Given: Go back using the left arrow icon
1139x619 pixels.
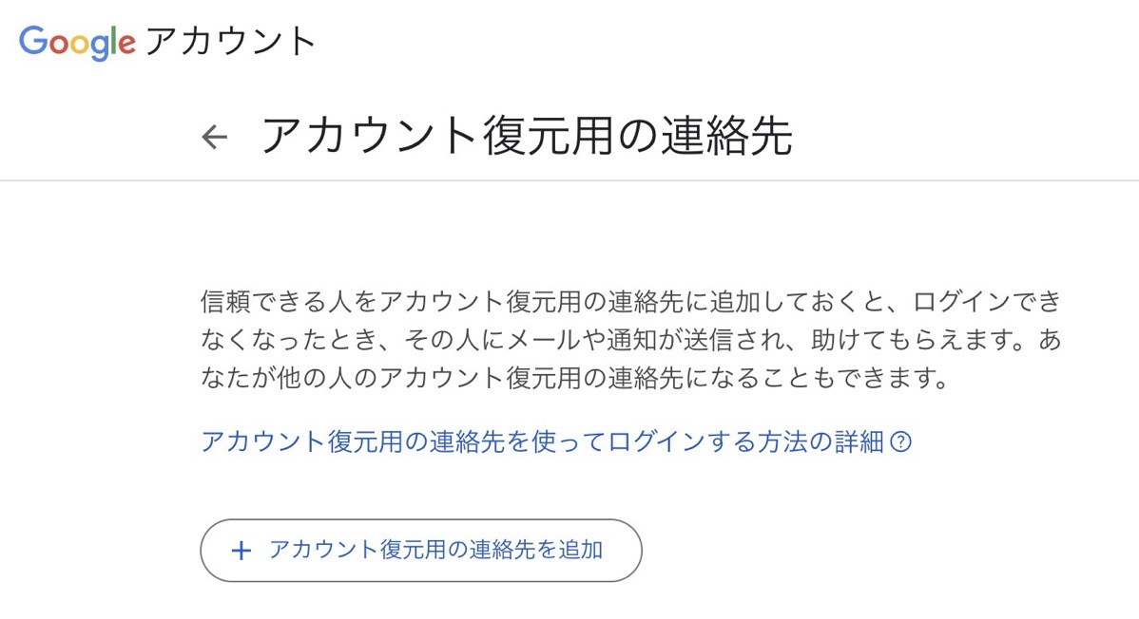Looking at the screenshot, I should tap(215, 138).
